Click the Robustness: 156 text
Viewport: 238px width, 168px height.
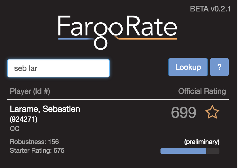[34, 142]
